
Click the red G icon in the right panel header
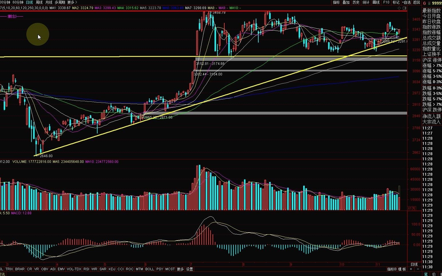425,3
